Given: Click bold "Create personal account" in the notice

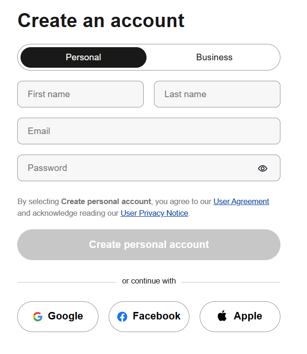Looking at the screenshot, I should [x=106, y=202].
